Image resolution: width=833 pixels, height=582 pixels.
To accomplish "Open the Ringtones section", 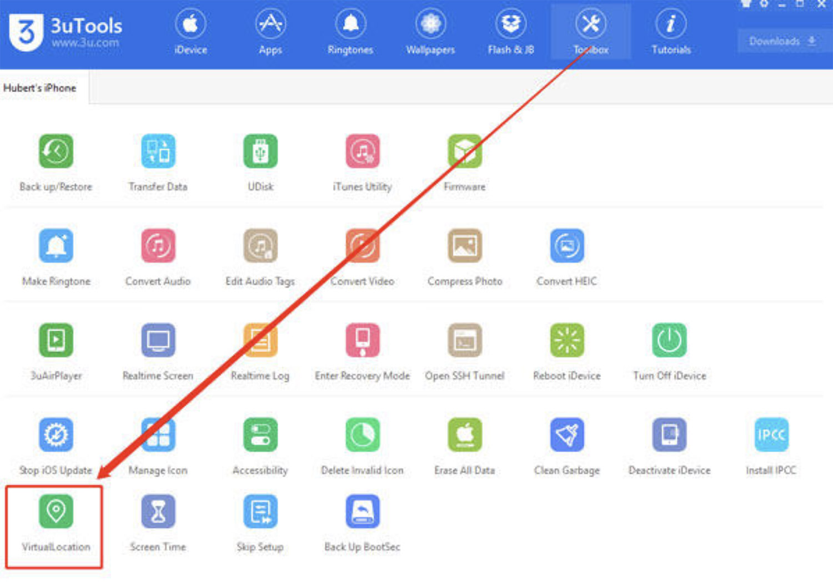I will 350,32.
